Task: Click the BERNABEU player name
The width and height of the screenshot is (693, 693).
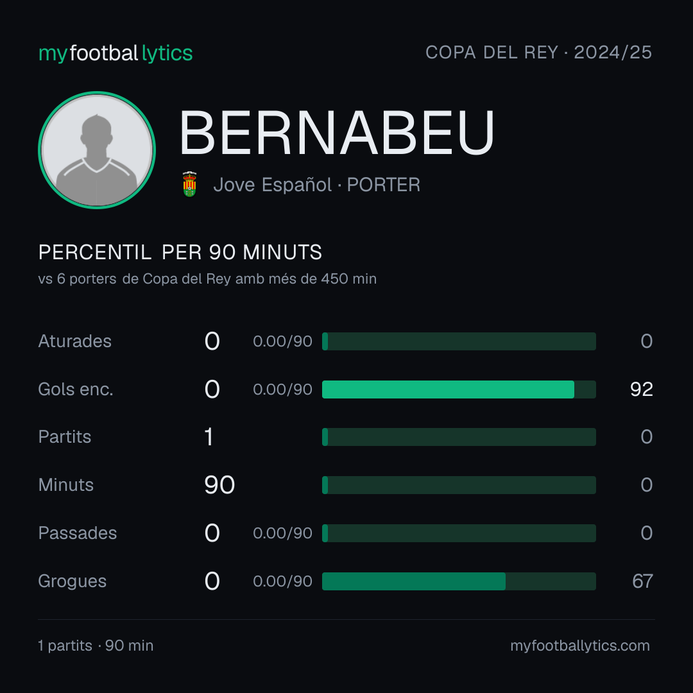Action: click(x=337, y=133)
